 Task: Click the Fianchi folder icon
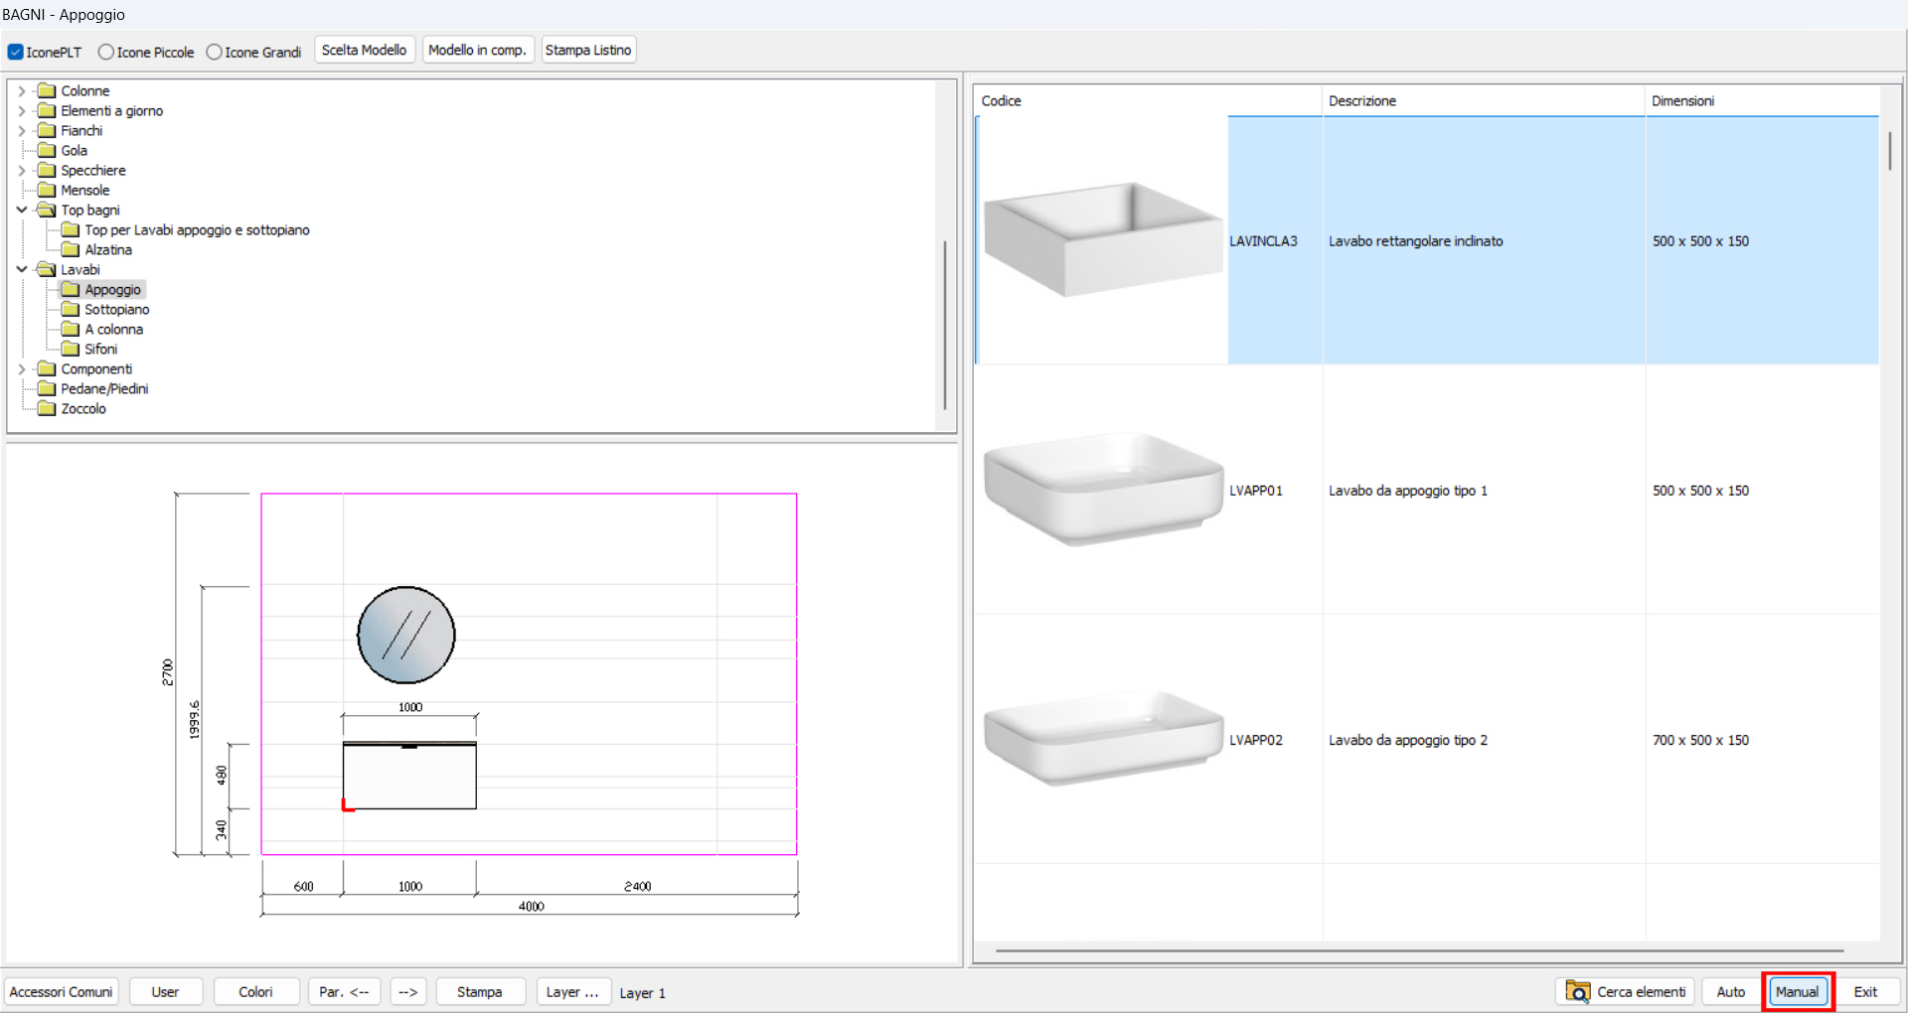(47, 130)
